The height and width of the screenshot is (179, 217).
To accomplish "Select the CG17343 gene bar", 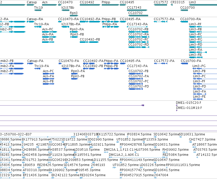I will click(137, 10).
